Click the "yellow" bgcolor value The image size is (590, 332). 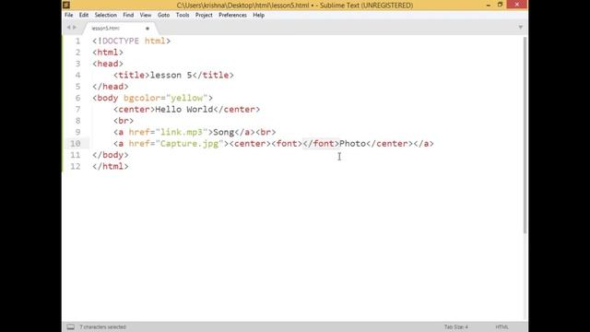click(x=186, y=98)
